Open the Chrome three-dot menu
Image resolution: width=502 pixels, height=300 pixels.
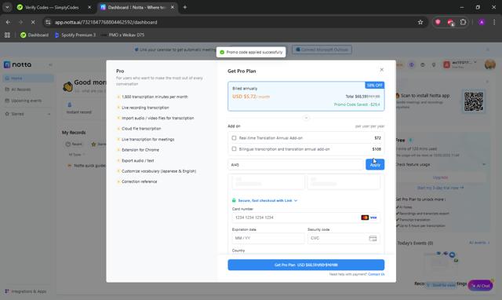pos(494,22)
